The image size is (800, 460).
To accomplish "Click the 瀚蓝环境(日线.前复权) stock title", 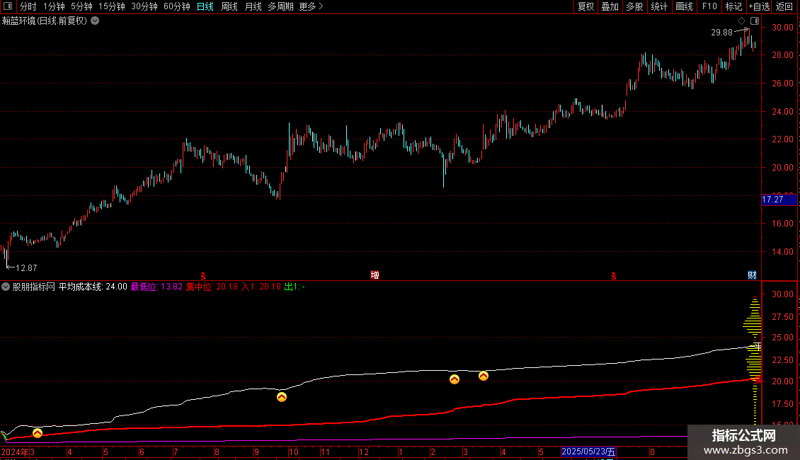I will pyautogui.click(x=45, y=21).
